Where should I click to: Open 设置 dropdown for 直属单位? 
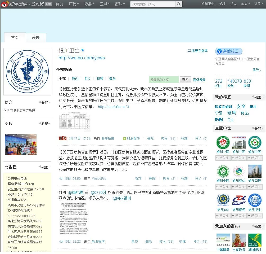pyautogui.click(x=258, y=128)
